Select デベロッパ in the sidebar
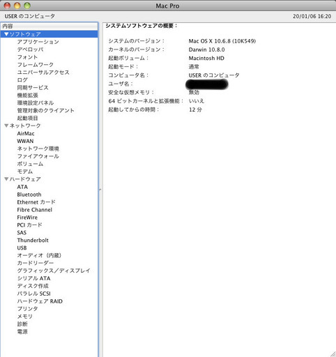336x357 pixels. 30,50
